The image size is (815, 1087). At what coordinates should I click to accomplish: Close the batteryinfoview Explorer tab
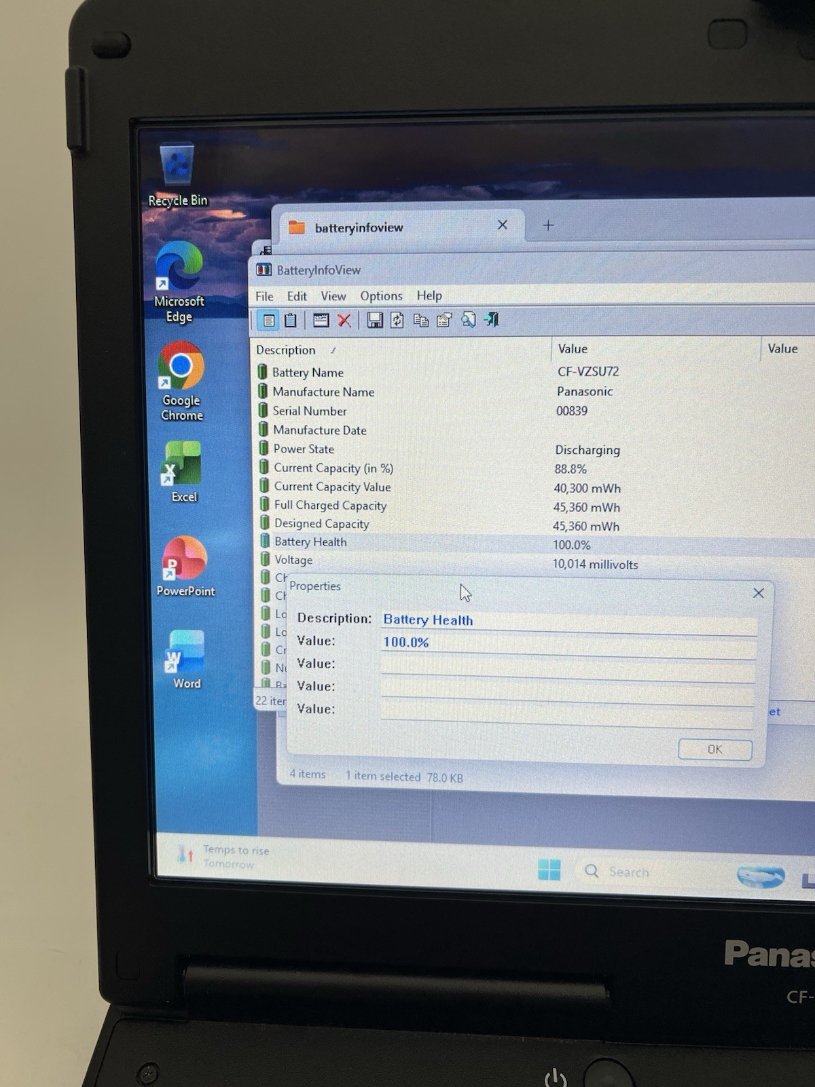click(503, 225)
